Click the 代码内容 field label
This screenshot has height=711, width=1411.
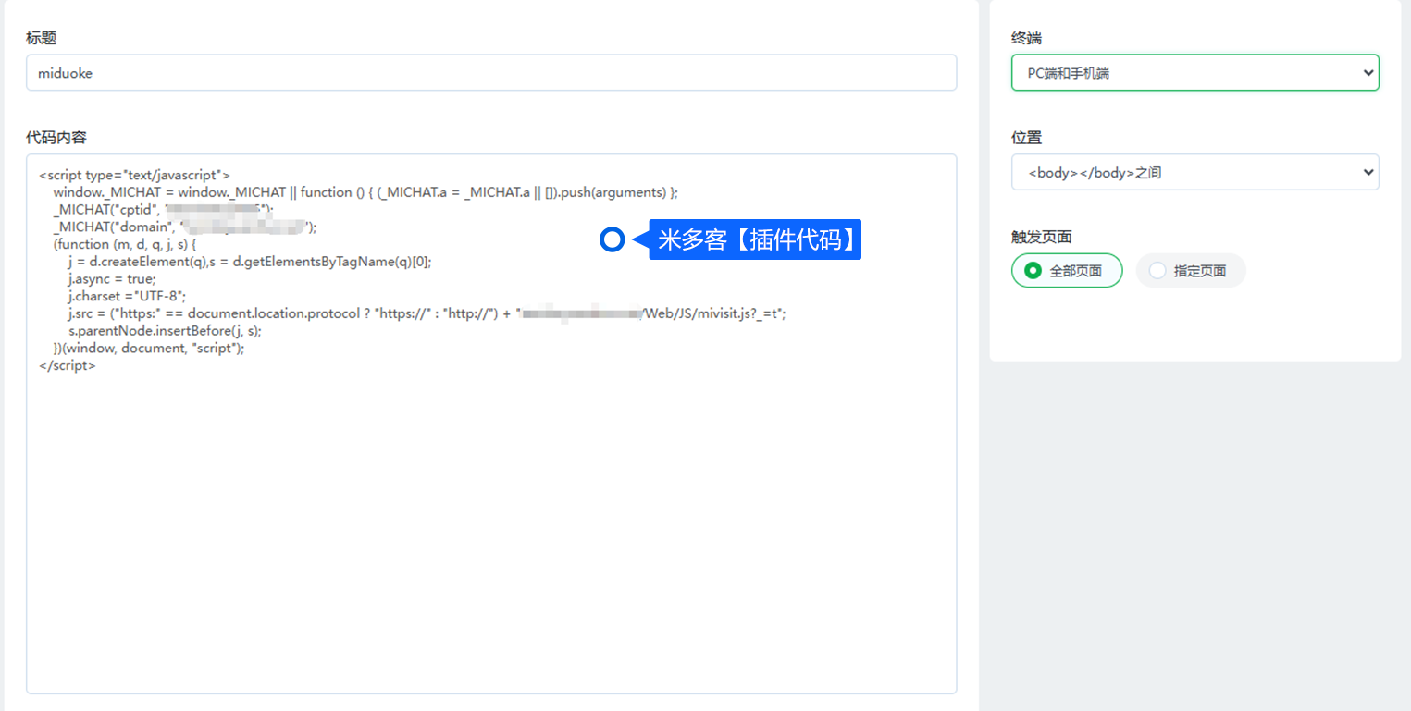[x=56, y=138]
